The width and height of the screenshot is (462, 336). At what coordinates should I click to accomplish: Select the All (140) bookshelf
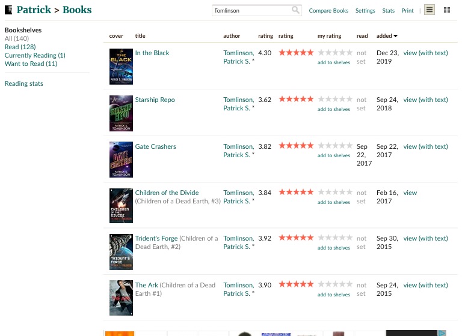[x=17, y=38]
